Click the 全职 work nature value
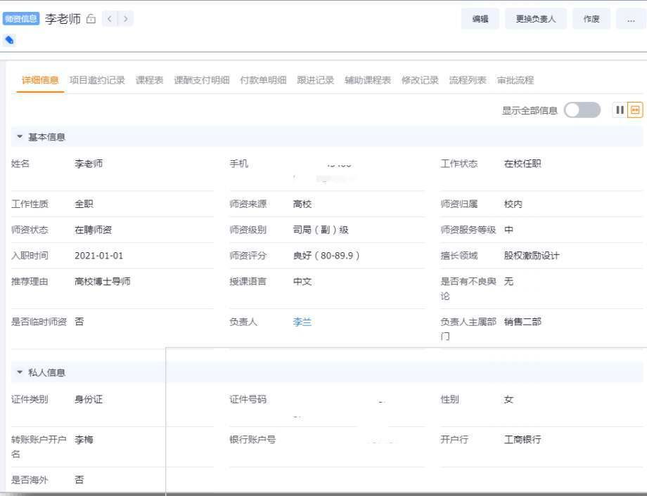 tap(84, 204)
